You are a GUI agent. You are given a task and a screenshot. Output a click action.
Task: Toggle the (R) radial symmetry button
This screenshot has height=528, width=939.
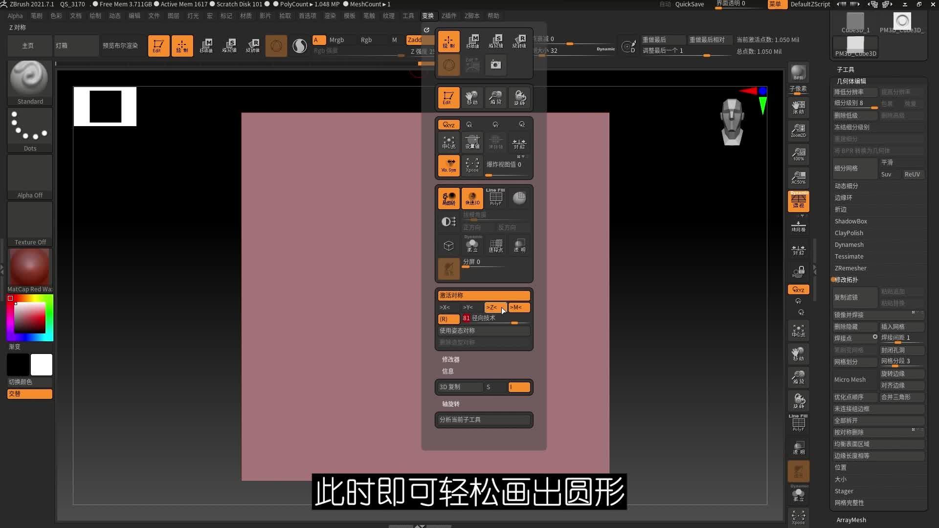[x=448, y=319]
